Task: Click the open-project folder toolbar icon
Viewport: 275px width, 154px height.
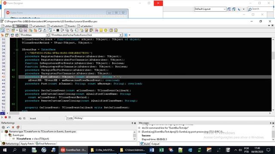Action: click(13, 30)
